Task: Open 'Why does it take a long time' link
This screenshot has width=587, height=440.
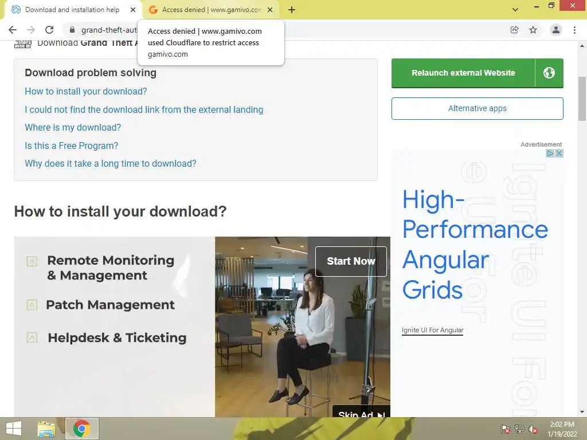Action: [111, 163]
